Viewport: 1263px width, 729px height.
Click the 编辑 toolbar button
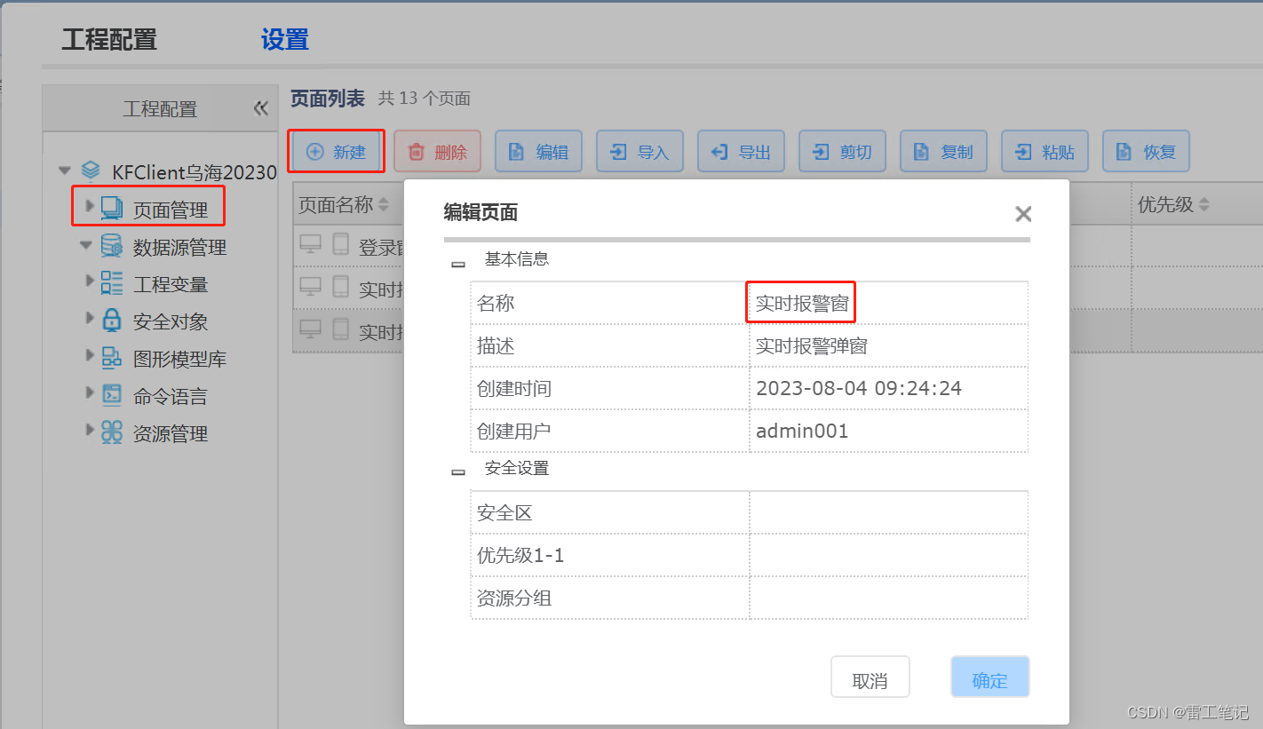538,152
